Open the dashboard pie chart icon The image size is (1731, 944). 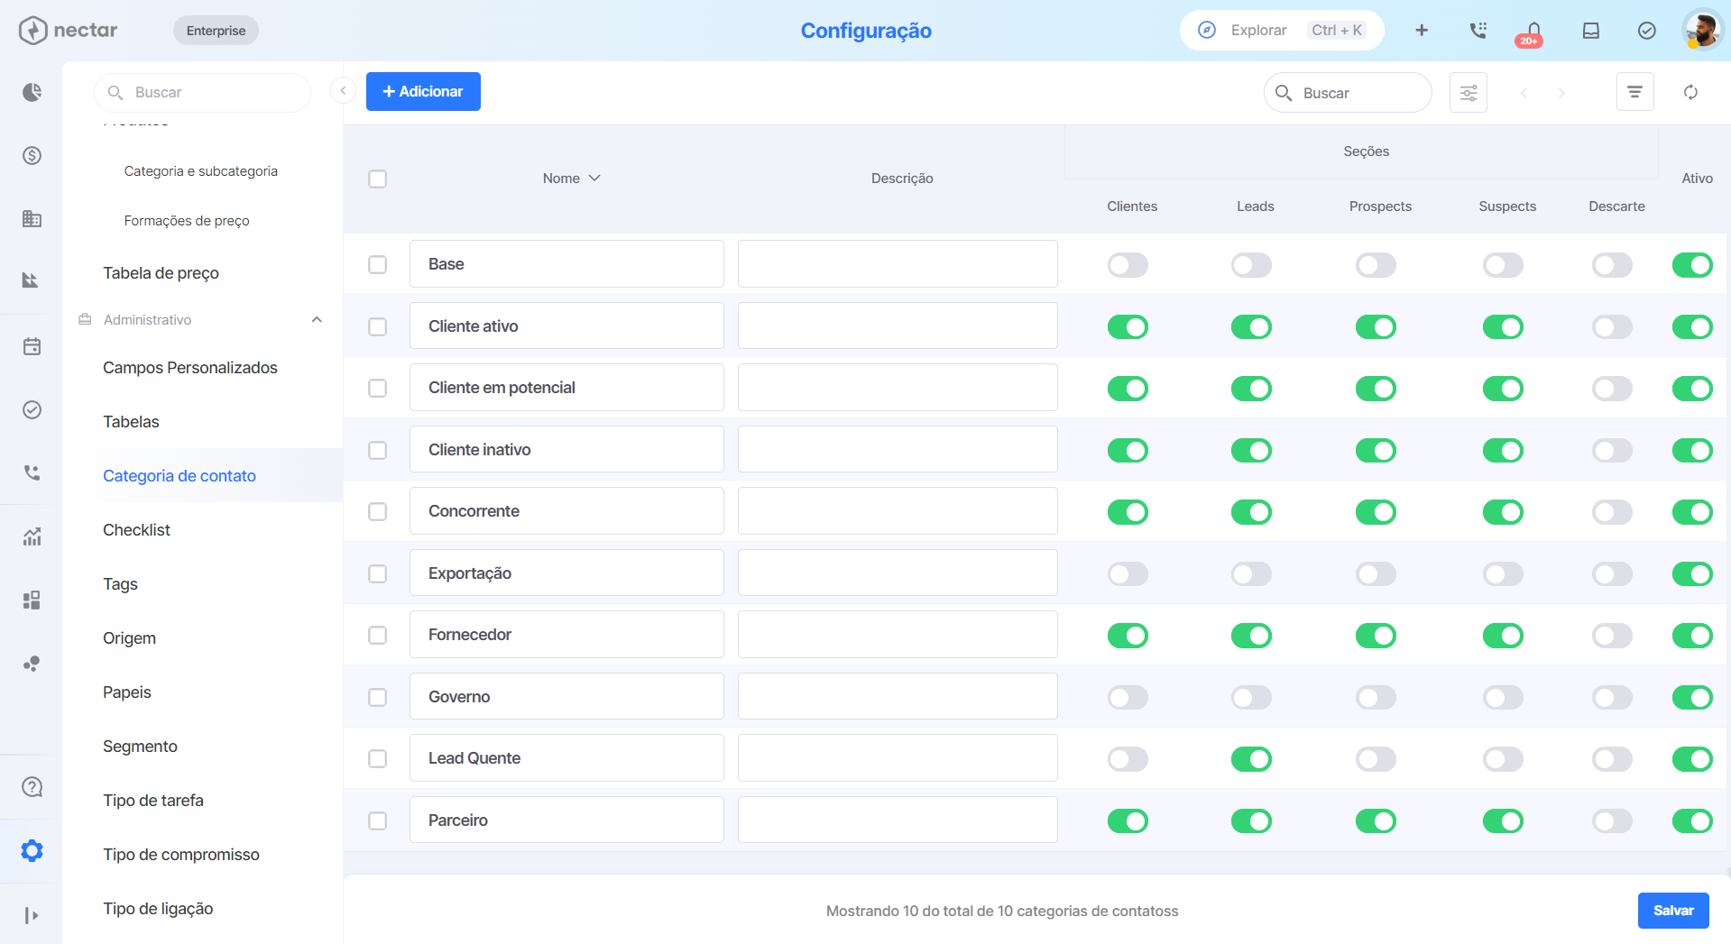coord(32,92)
